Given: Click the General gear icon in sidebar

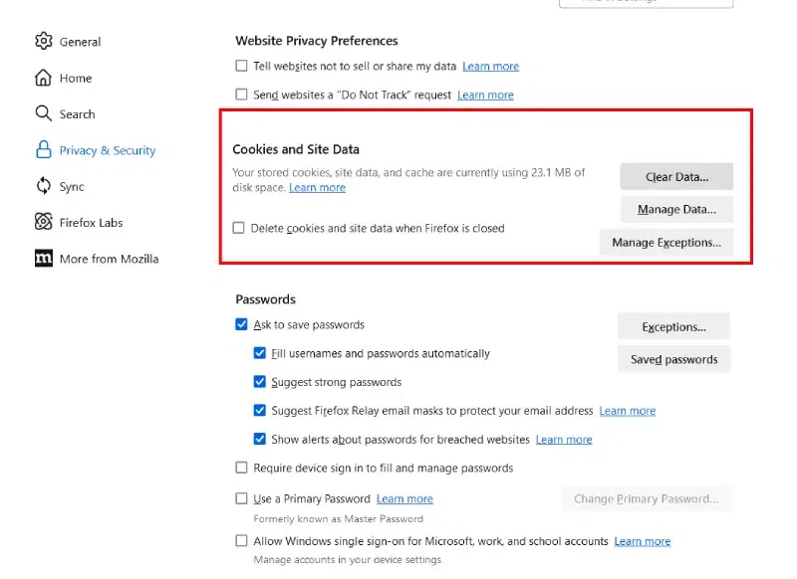Looking at the screenshot, I should tap(43, 41).
